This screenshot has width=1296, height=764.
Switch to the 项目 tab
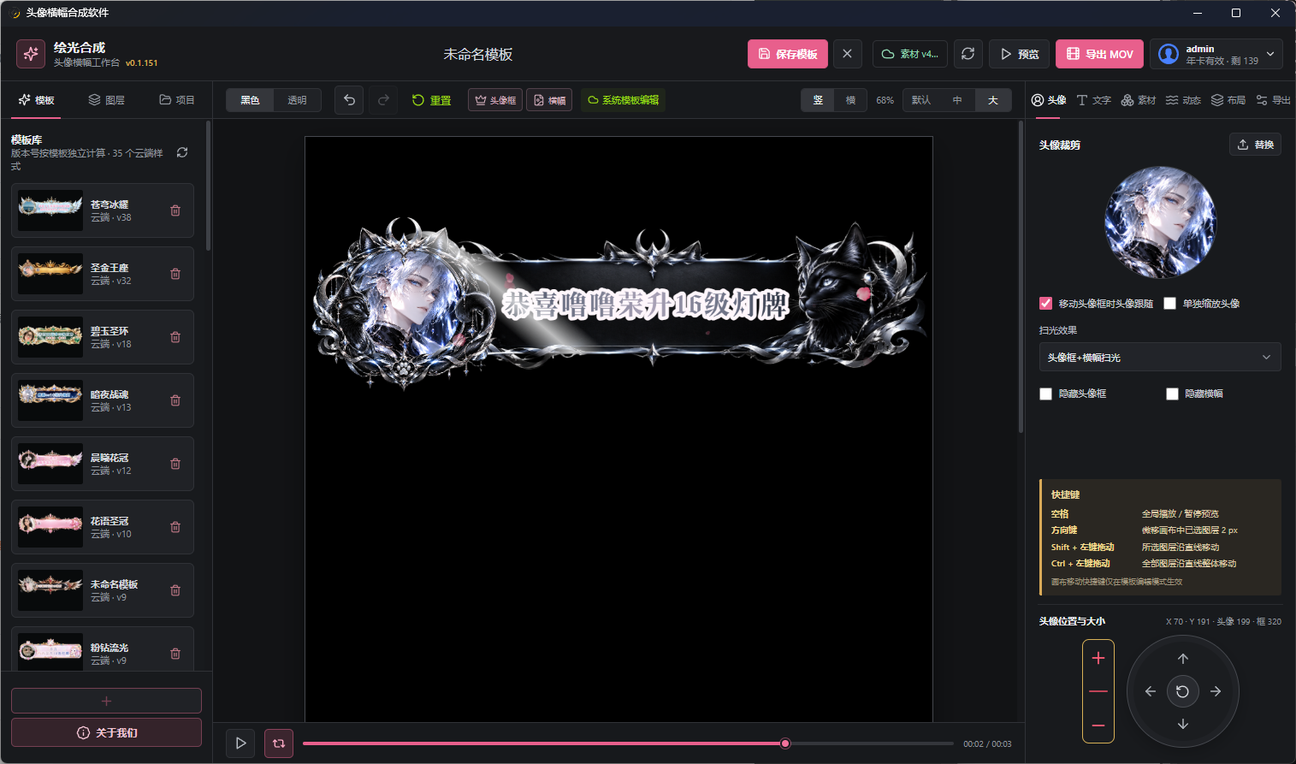177,100
